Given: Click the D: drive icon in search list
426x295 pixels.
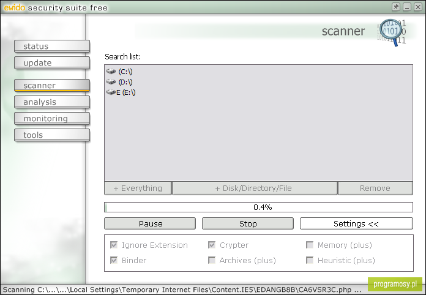Looking at the screenshot, I should click(x=111, y=81).
